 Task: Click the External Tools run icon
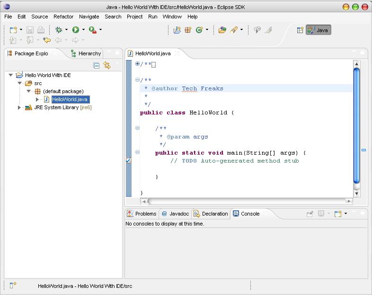[x=92, y=30]
